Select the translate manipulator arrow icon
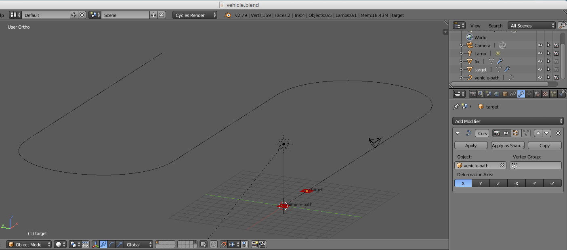The height and width of the screenshot is (250, 567). 103,244
